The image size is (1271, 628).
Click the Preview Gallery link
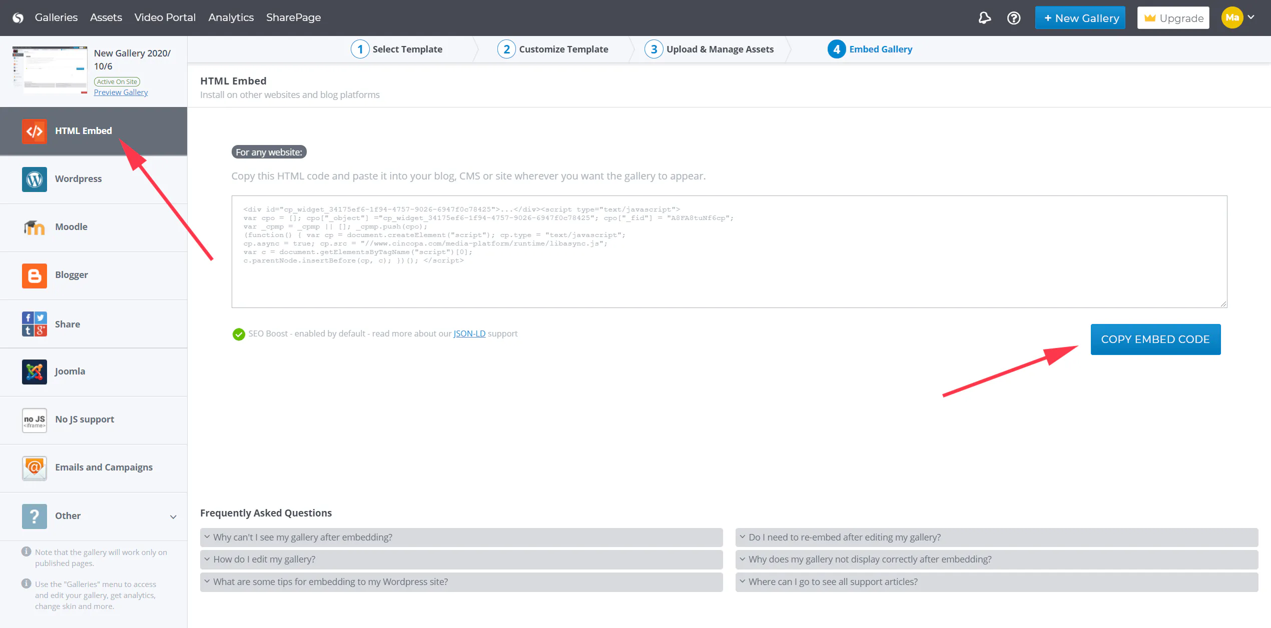coord(121,92)
